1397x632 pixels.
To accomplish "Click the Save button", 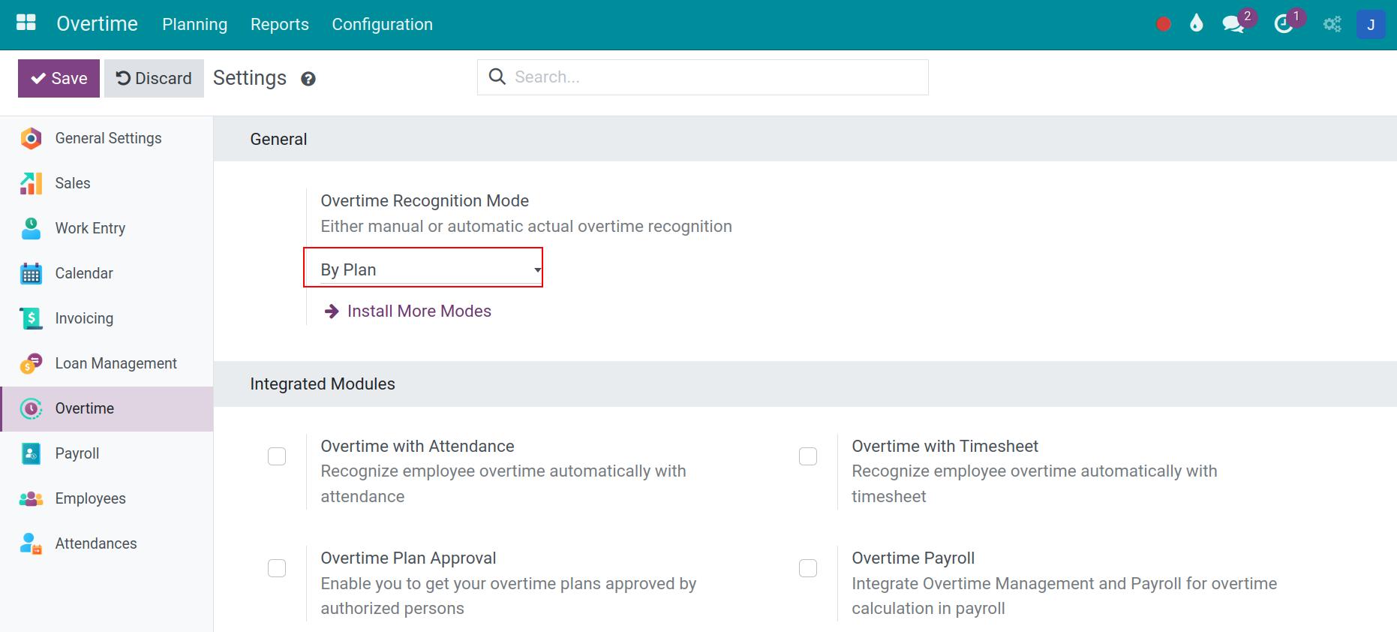I will (59, 79).
